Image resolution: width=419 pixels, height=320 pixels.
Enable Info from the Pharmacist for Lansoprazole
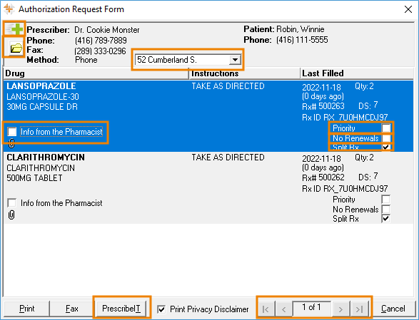[12, 132]
